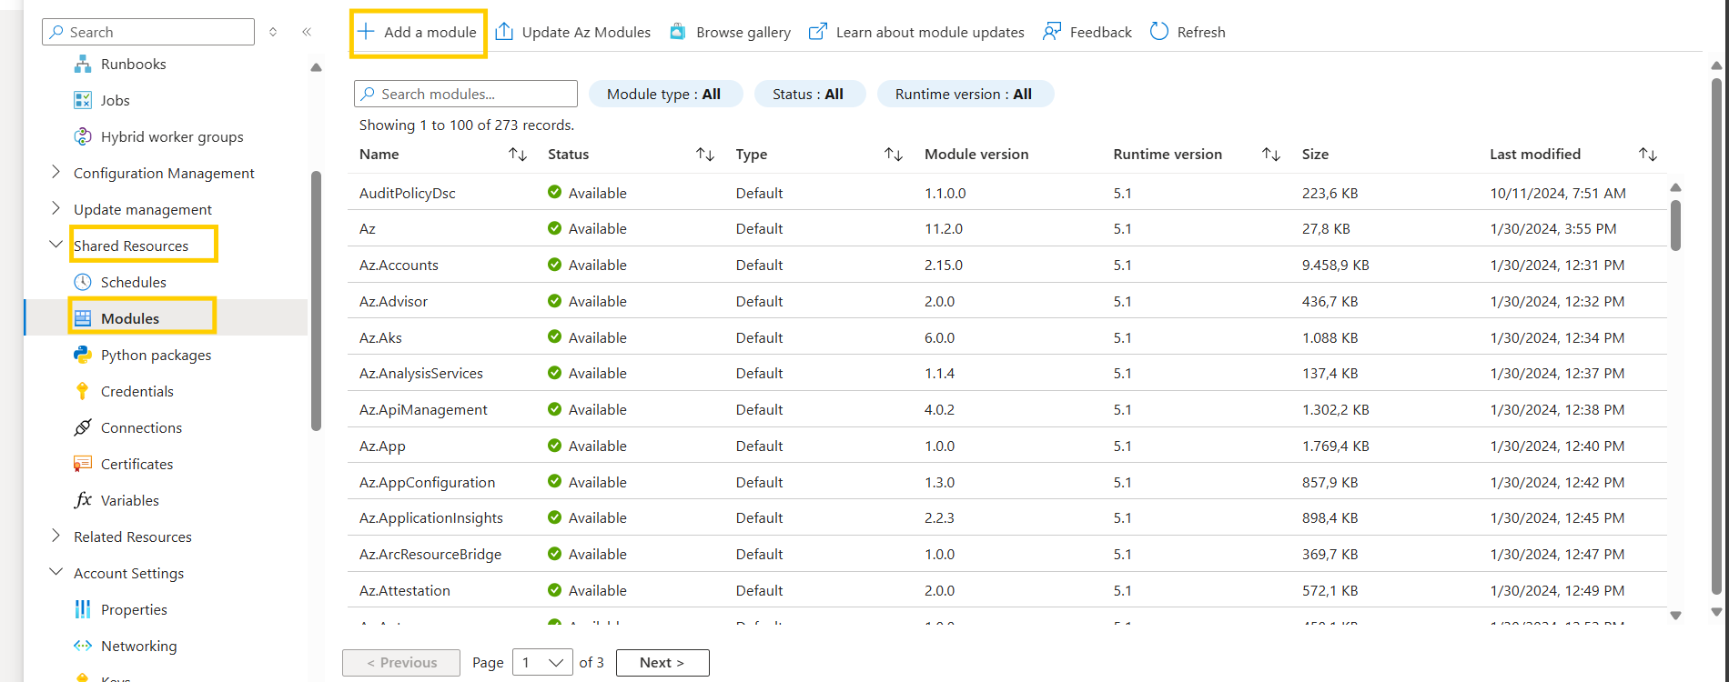
Task: Click the Add a module plus icon
Action: (x=366, y=32)
